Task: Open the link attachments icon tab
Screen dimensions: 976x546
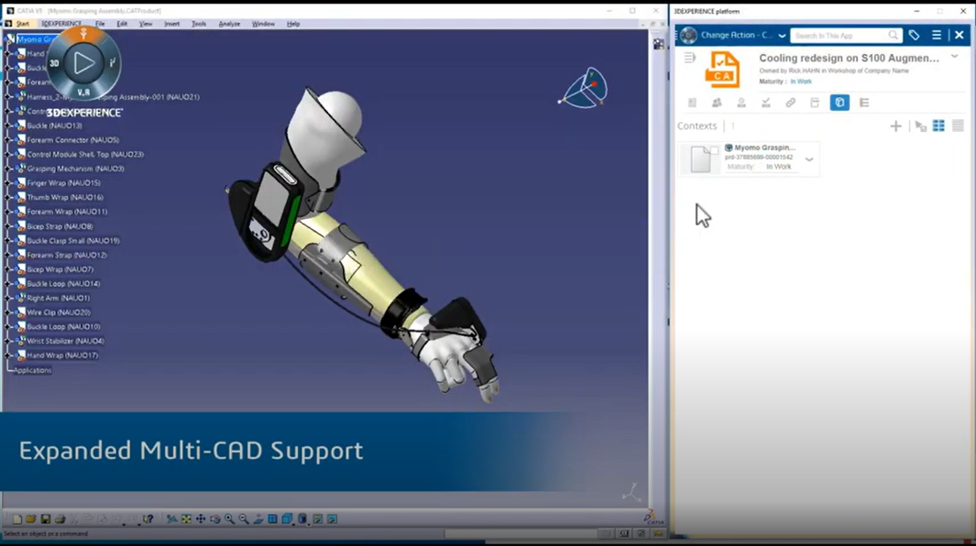Action: pos(791,103)
